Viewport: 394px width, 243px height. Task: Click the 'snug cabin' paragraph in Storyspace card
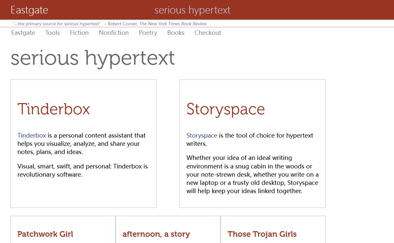(x=252, y=174)
